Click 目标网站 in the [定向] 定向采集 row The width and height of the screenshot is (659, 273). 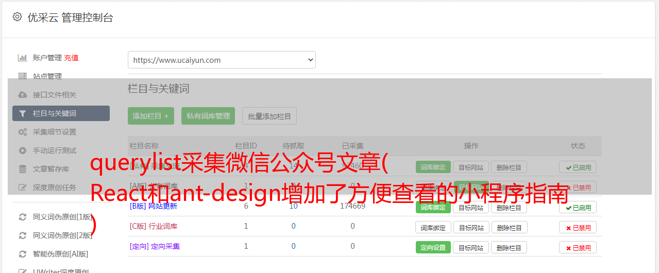[471, 247]
